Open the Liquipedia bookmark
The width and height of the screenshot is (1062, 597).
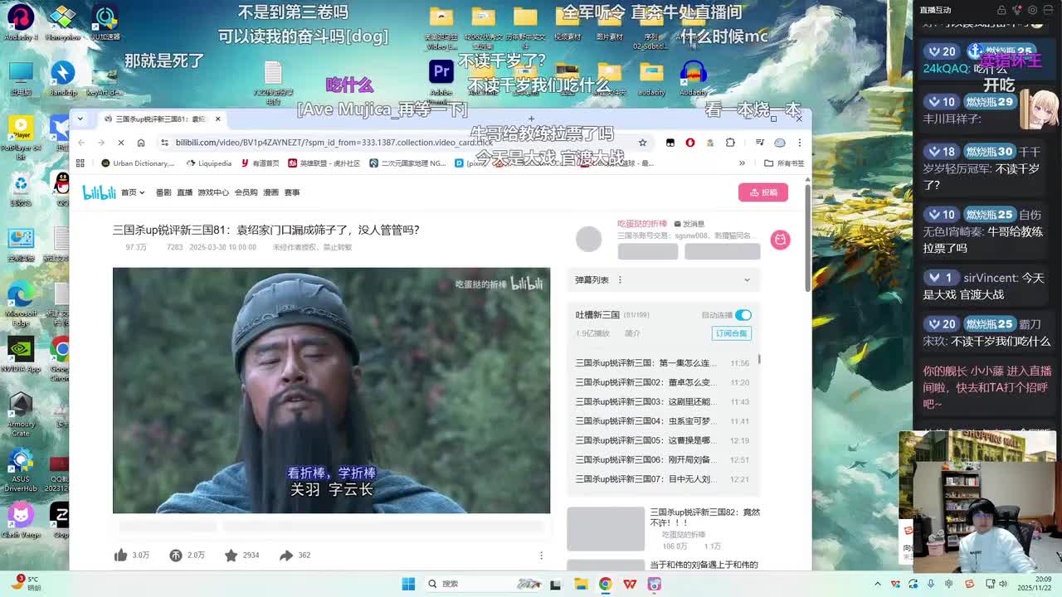[209, 163]
